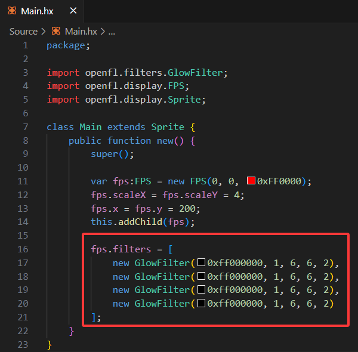Click 'GlowFilter' on line 17
This screenshot has height=352, width=358.
tap(162, 263)
